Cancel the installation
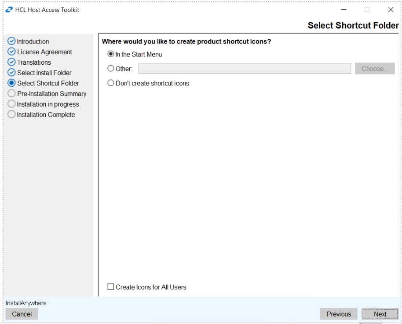 [22, 314]
